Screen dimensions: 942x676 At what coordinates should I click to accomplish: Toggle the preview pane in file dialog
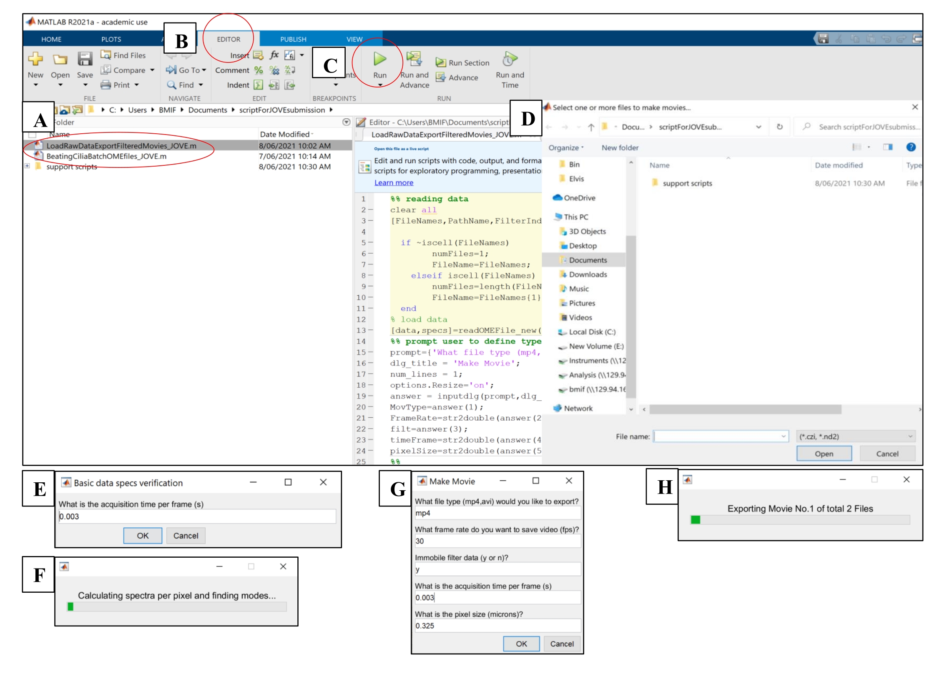tap(887, 147)
